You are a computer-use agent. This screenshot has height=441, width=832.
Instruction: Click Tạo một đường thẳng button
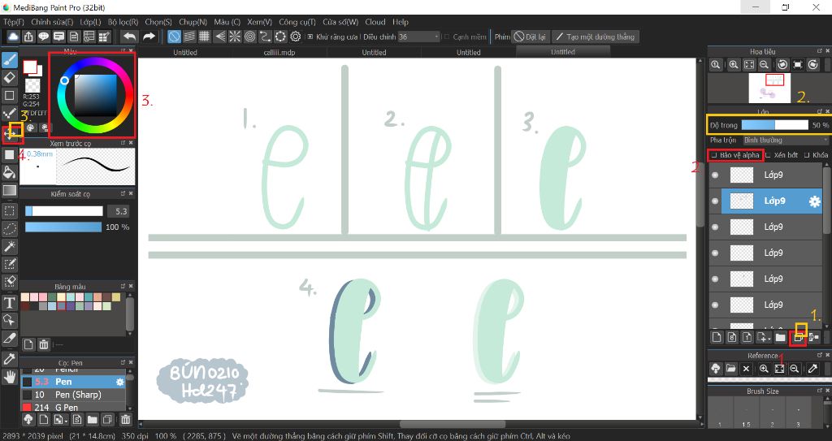(596, 37)
